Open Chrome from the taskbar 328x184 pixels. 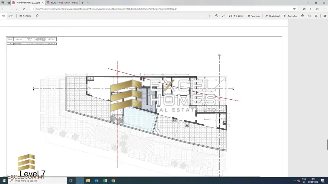tap(113, 180)
